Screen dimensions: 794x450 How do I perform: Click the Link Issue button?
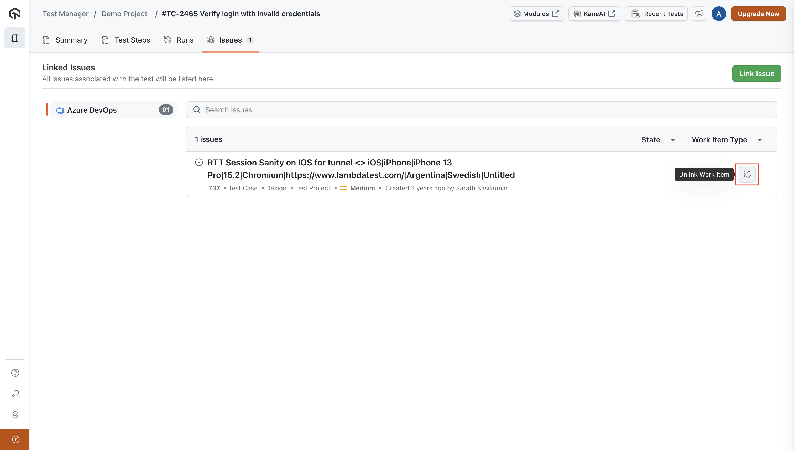click(756, 74)
